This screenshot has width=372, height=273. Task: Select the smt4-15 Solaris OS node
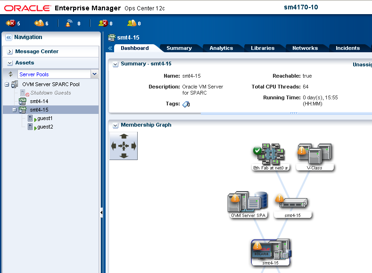point(271,252)
